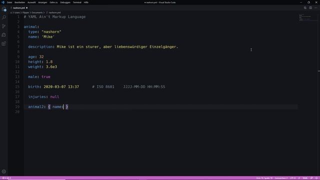
Task: Select the nashorn.yml editor tab
Action: point(19,8)
